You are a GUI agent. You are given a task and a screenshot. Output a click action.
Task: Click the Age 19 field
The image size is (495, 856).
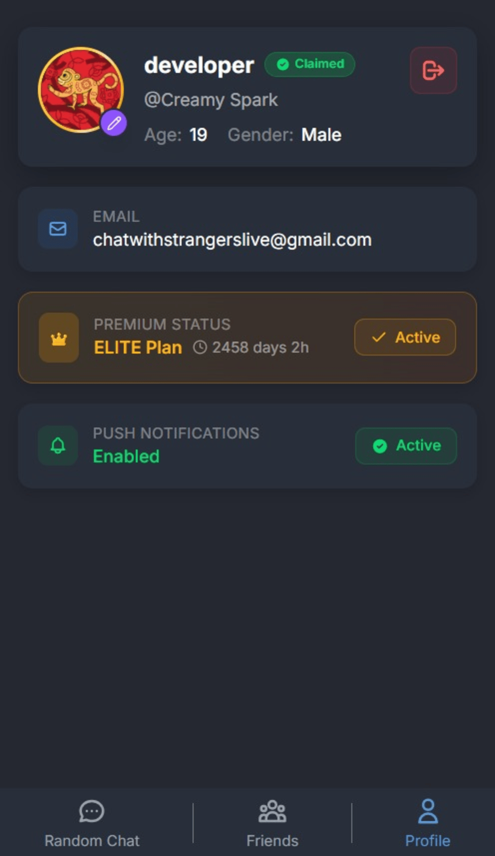pyautogui.click(x=176, y=135)
